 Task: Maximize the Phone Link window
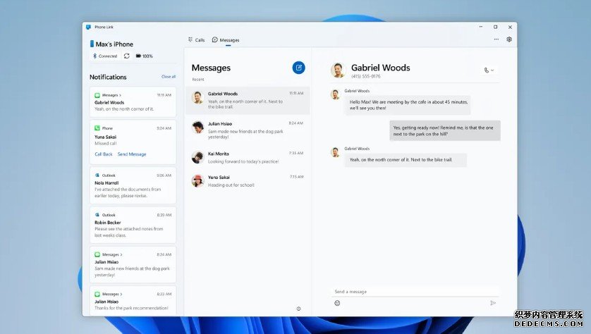495,27
